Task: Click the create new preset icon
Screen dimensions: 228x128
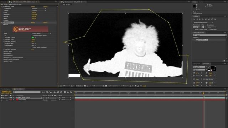Action: point(224,61)
